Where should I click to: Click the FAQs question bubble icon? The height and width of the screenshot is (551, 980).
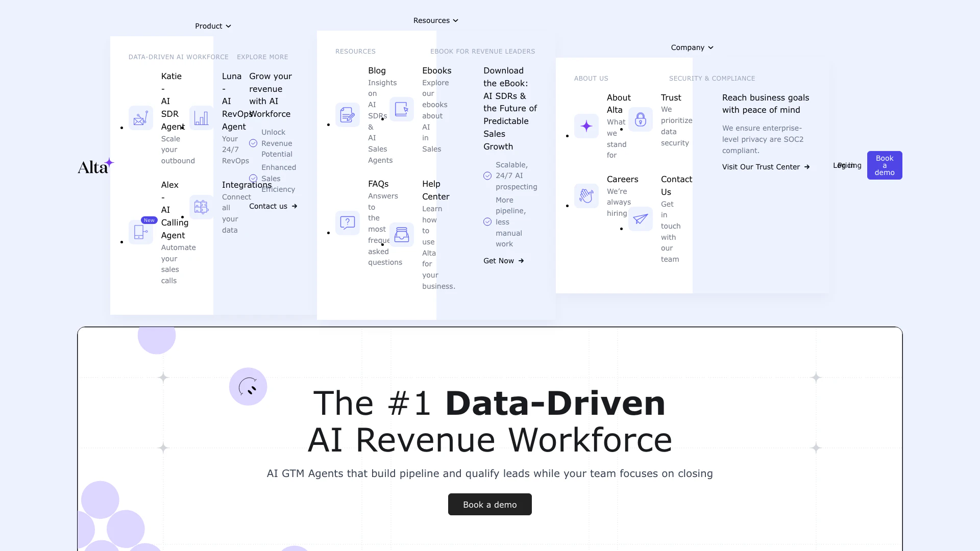pos(347,223)
